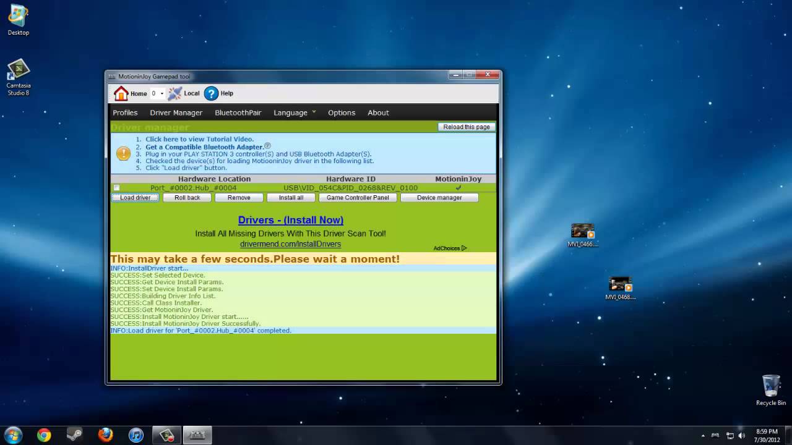The image size is (792, 445).
Task: Switch to Driver Manager tab
Action: click(x=176, y=112)
